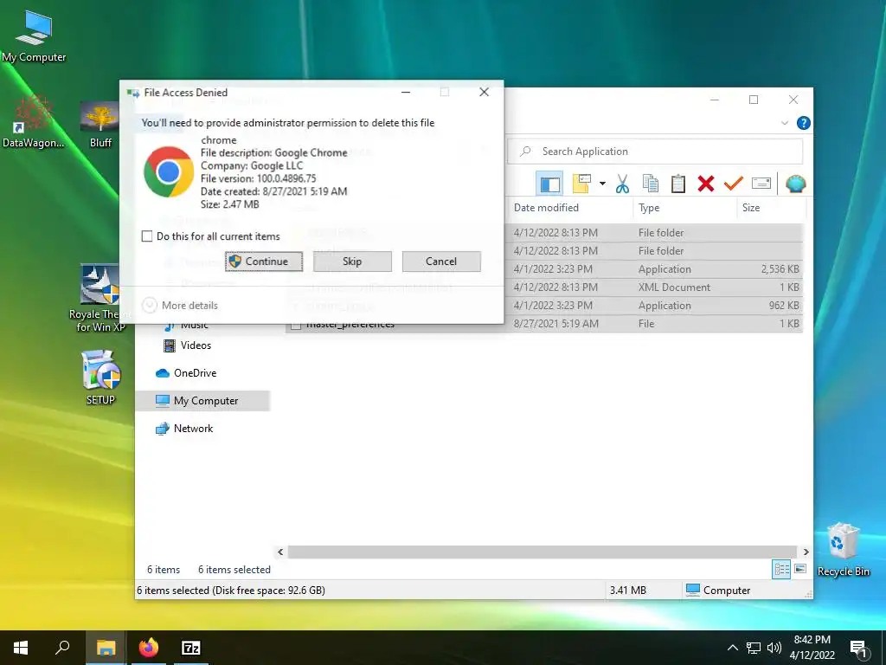Click the horizontal scrollbar track in Explorer
The image size is (886, 665).
tap(543, 552)
